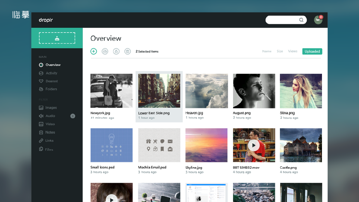This screenshot has height=202, width=359.
Task: Select the Small Icons.psd thumbnail
Action: pyautogui.click(x=111, y=145)
